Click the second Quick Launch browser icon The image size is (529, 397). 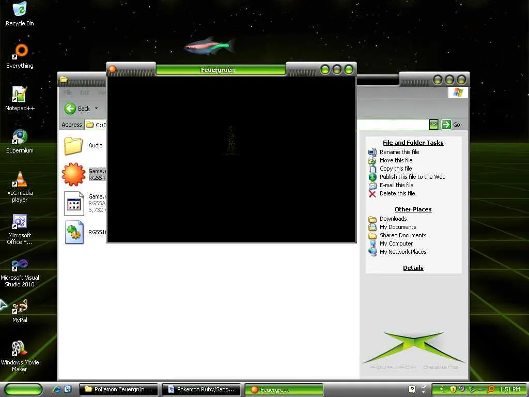pos(68,389)
